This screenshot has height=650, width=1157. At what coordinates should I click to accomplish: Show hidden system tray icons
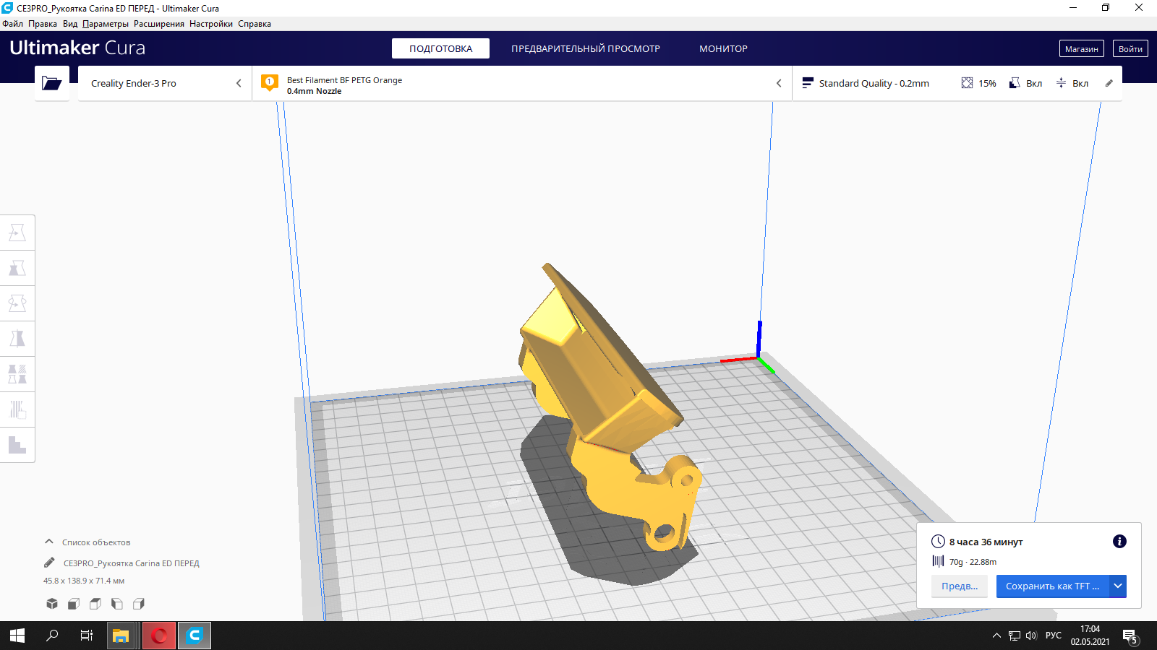click(996, 636)
